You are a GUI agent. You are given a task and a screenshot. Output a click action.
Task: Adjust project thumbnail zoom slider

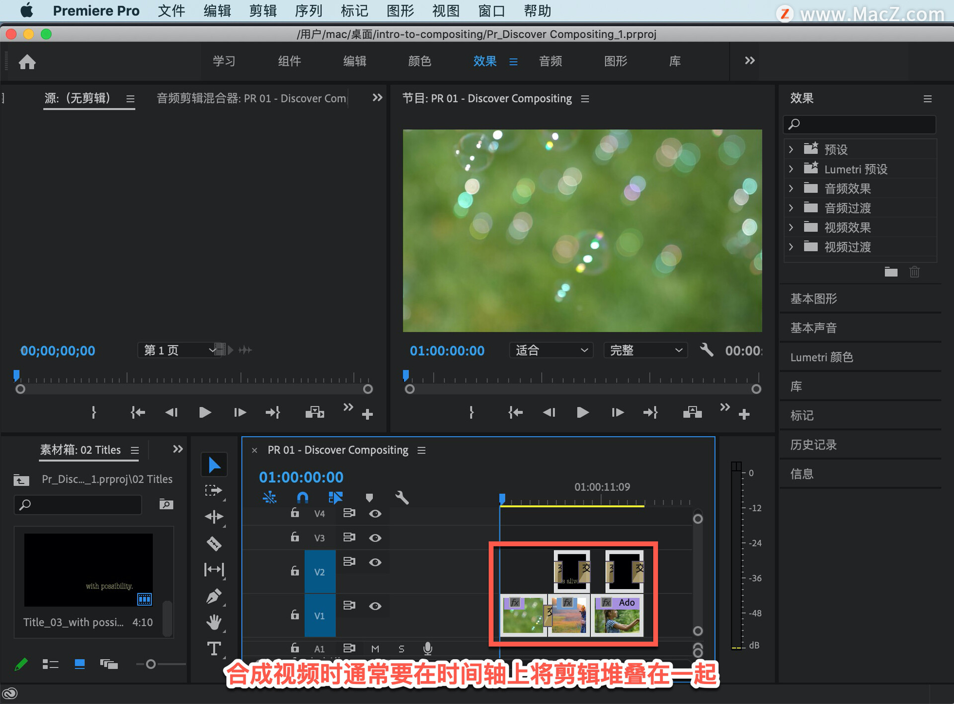[x=151, y=664]
